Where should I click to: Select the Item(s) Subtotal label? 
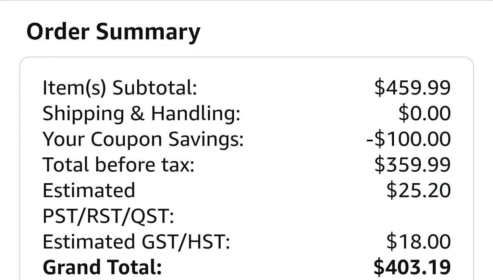click(120, 88)
